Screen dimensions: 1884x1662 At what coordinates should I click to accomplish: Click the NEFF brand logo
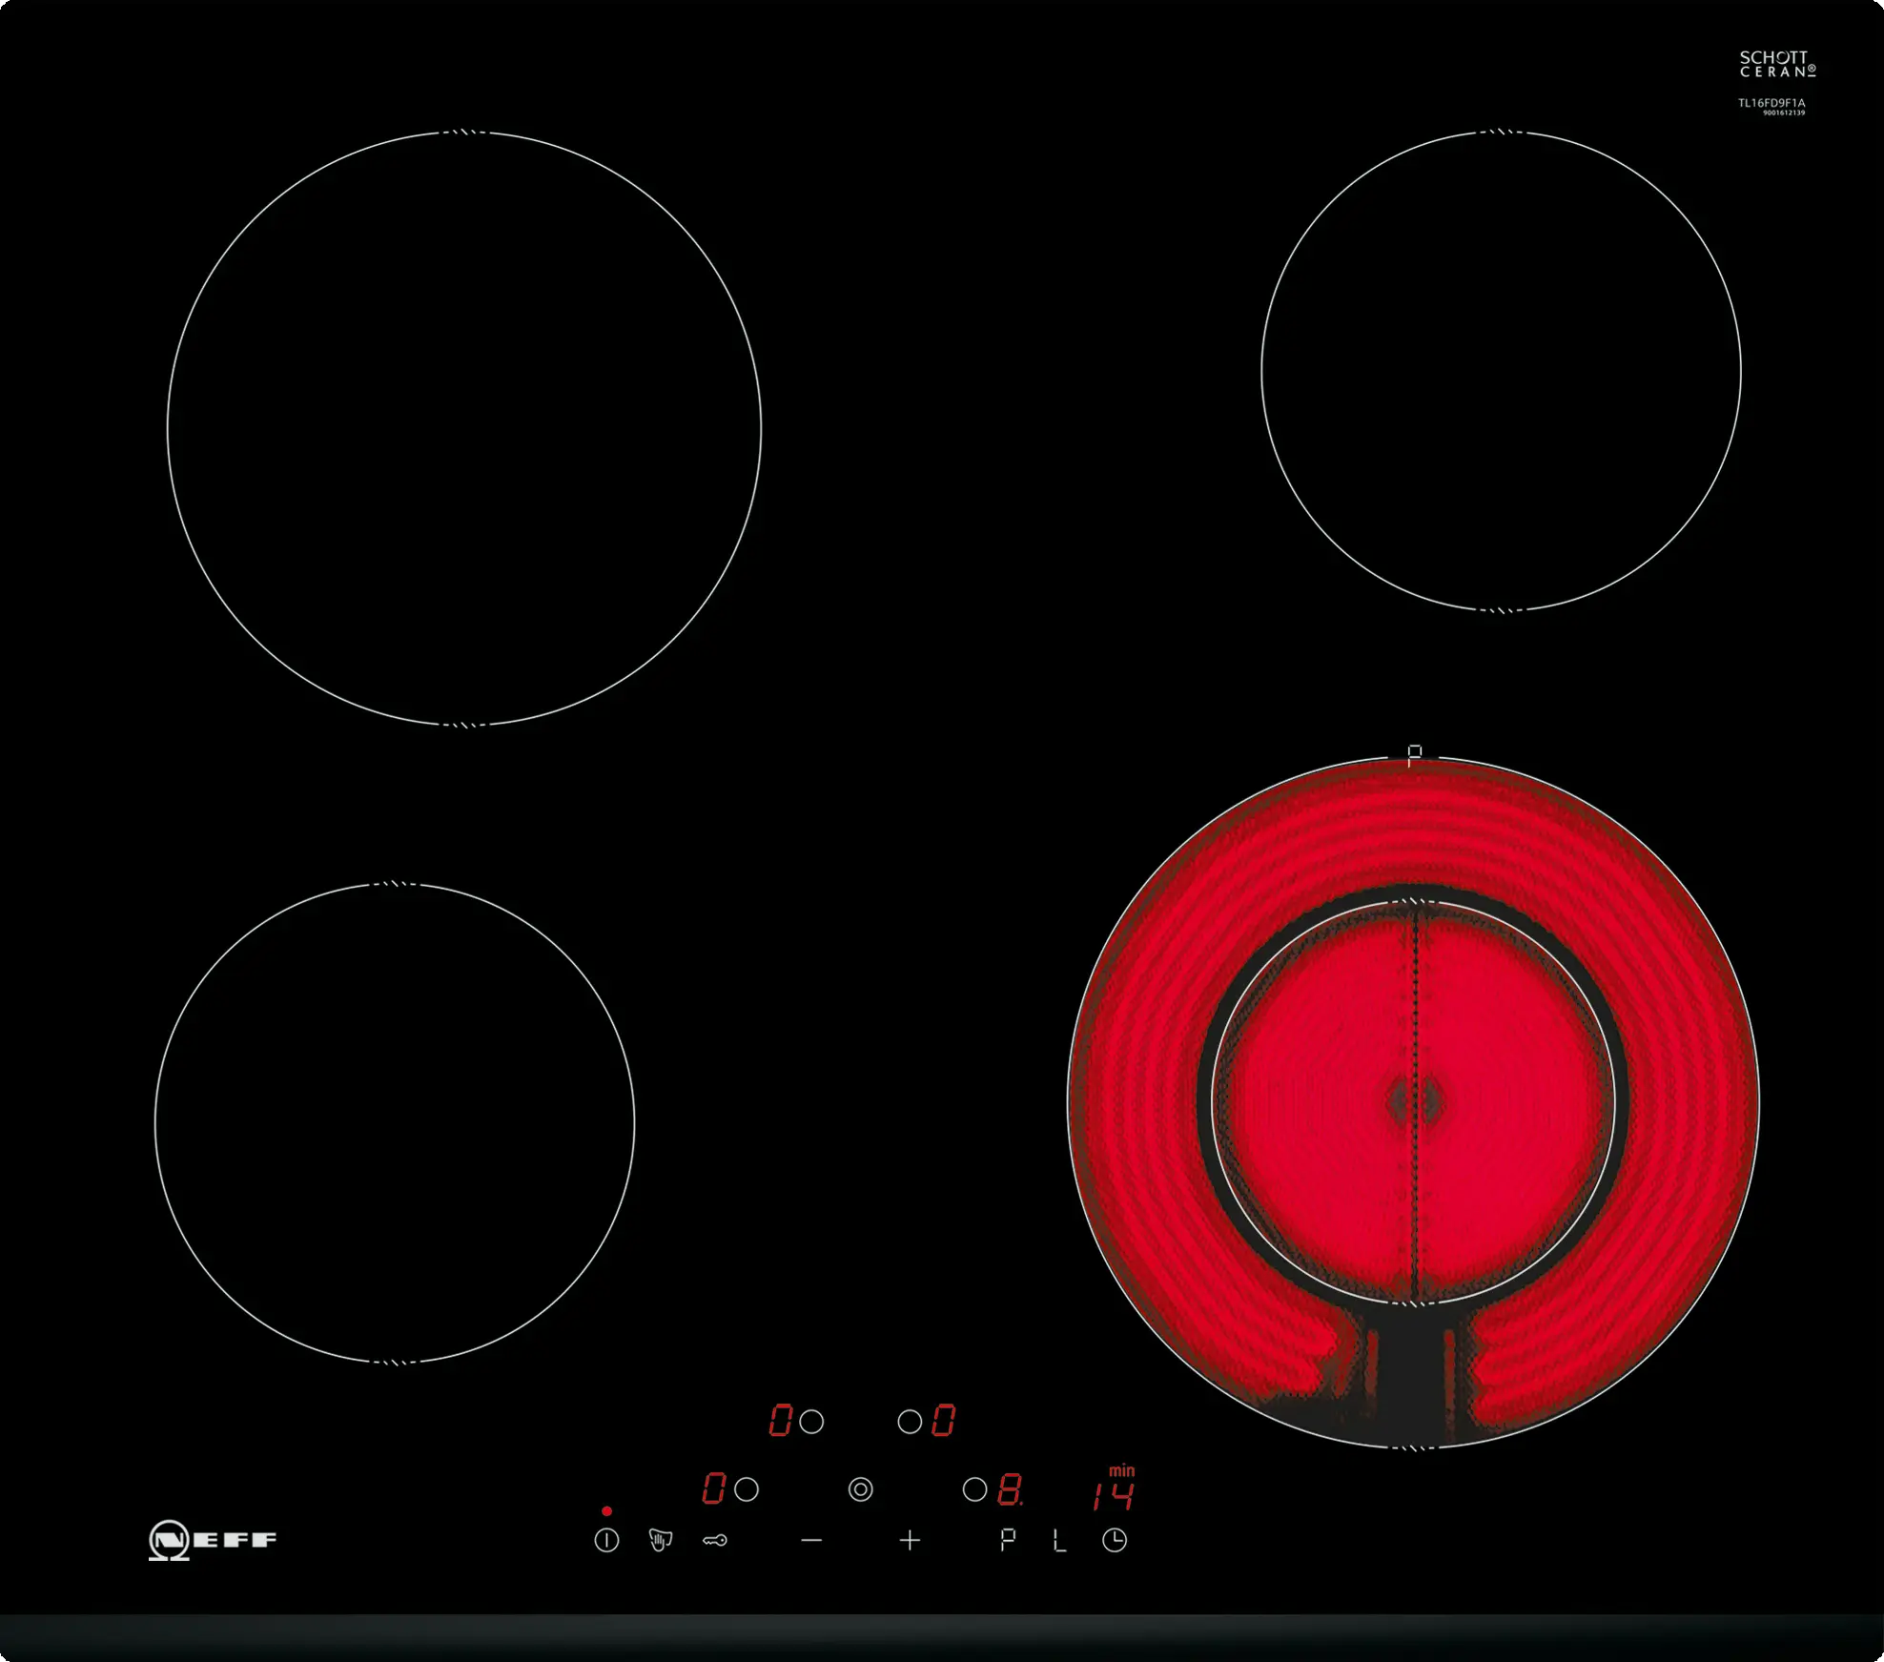(x=213, y=1539)
